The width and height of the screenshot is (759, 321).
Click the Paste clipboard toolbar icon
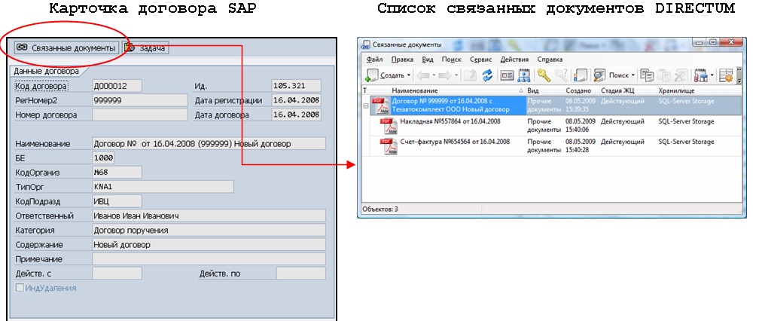tap(664, 75)
